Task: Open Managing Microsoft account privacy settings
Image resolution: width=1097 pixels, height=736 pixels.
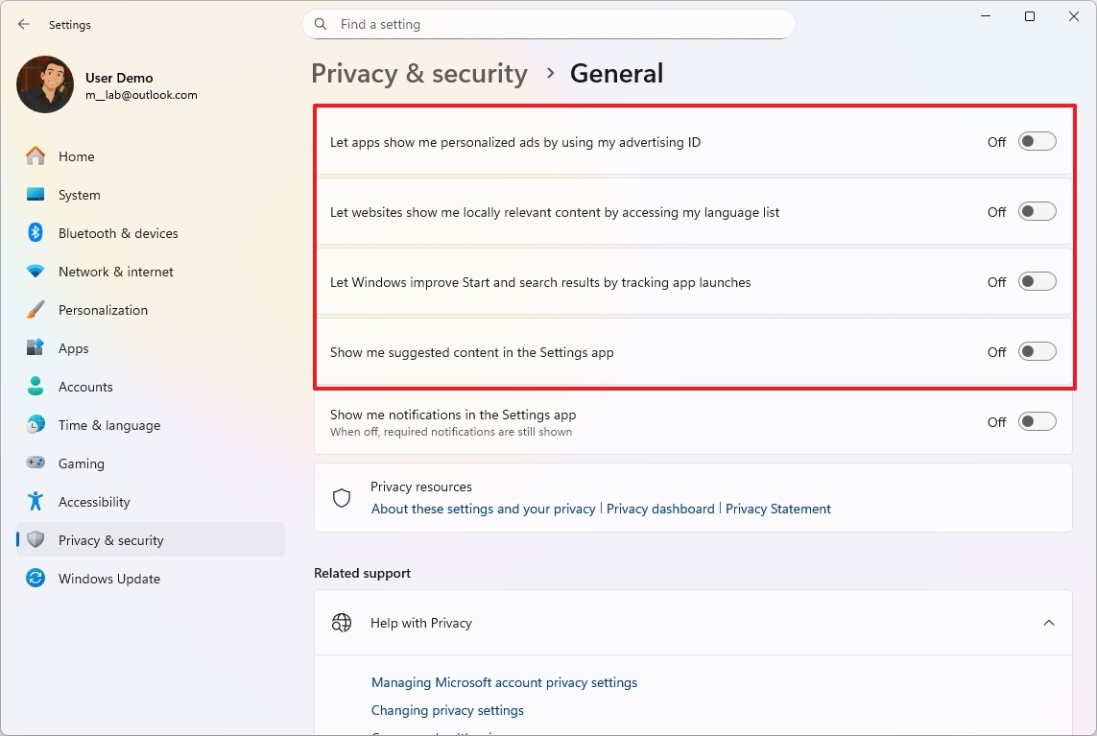Action: click(x=504, y=682)
